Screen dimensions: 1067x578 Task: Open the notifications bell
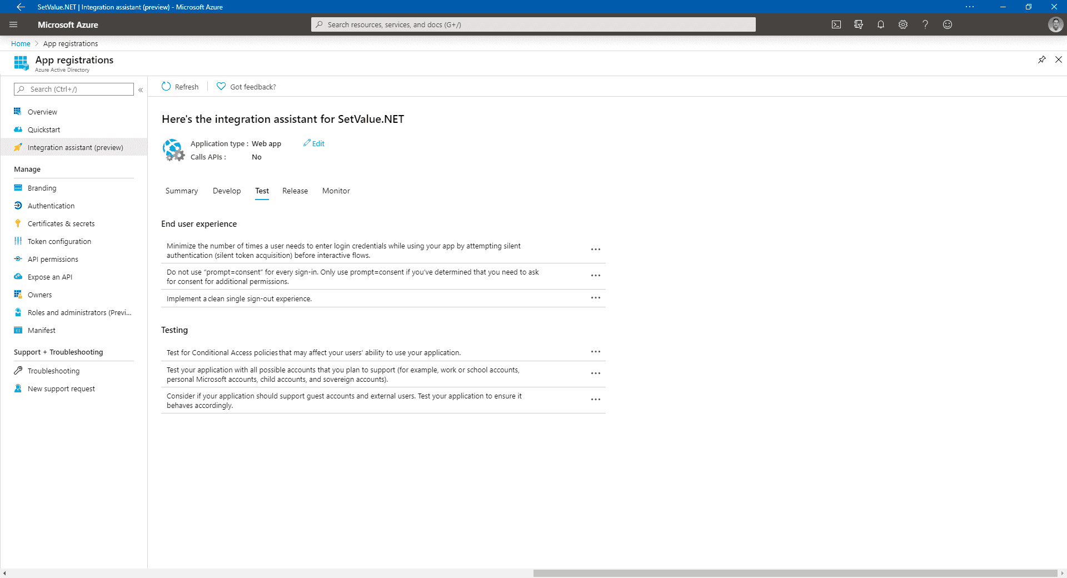(x=881, y=24)
